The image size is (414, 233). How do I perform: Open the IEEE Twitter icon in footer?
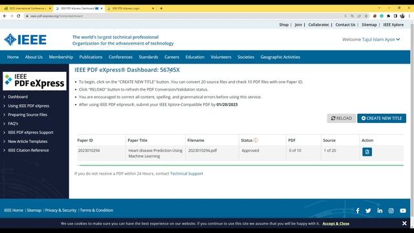[368, 210]
